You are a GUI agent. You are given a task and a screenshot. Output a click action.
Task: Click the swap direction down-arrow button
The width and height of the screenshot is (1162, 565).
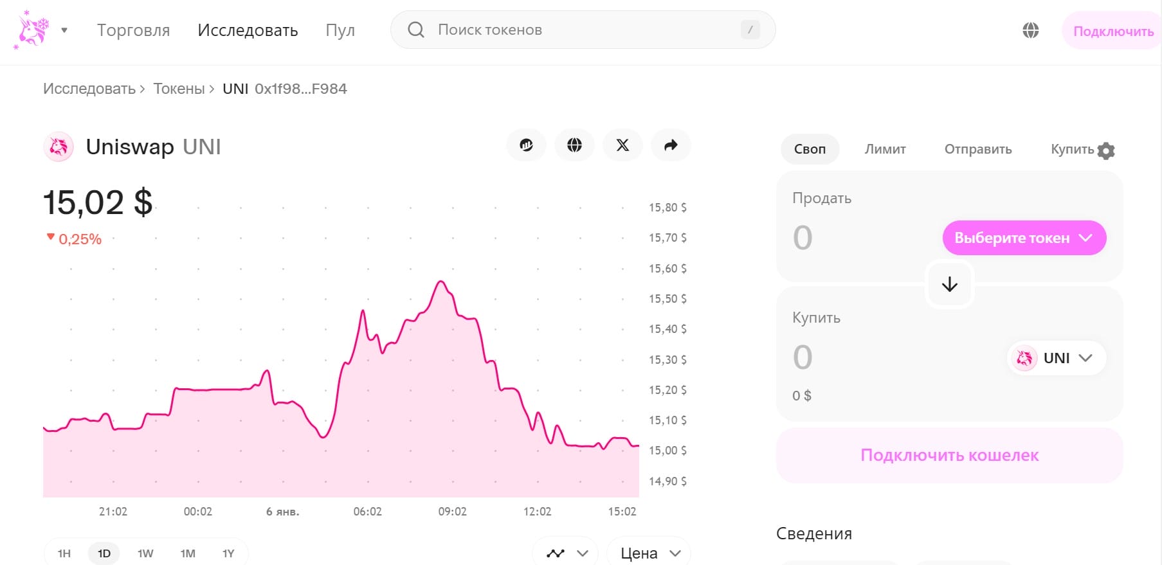click(x=949, y=284)
